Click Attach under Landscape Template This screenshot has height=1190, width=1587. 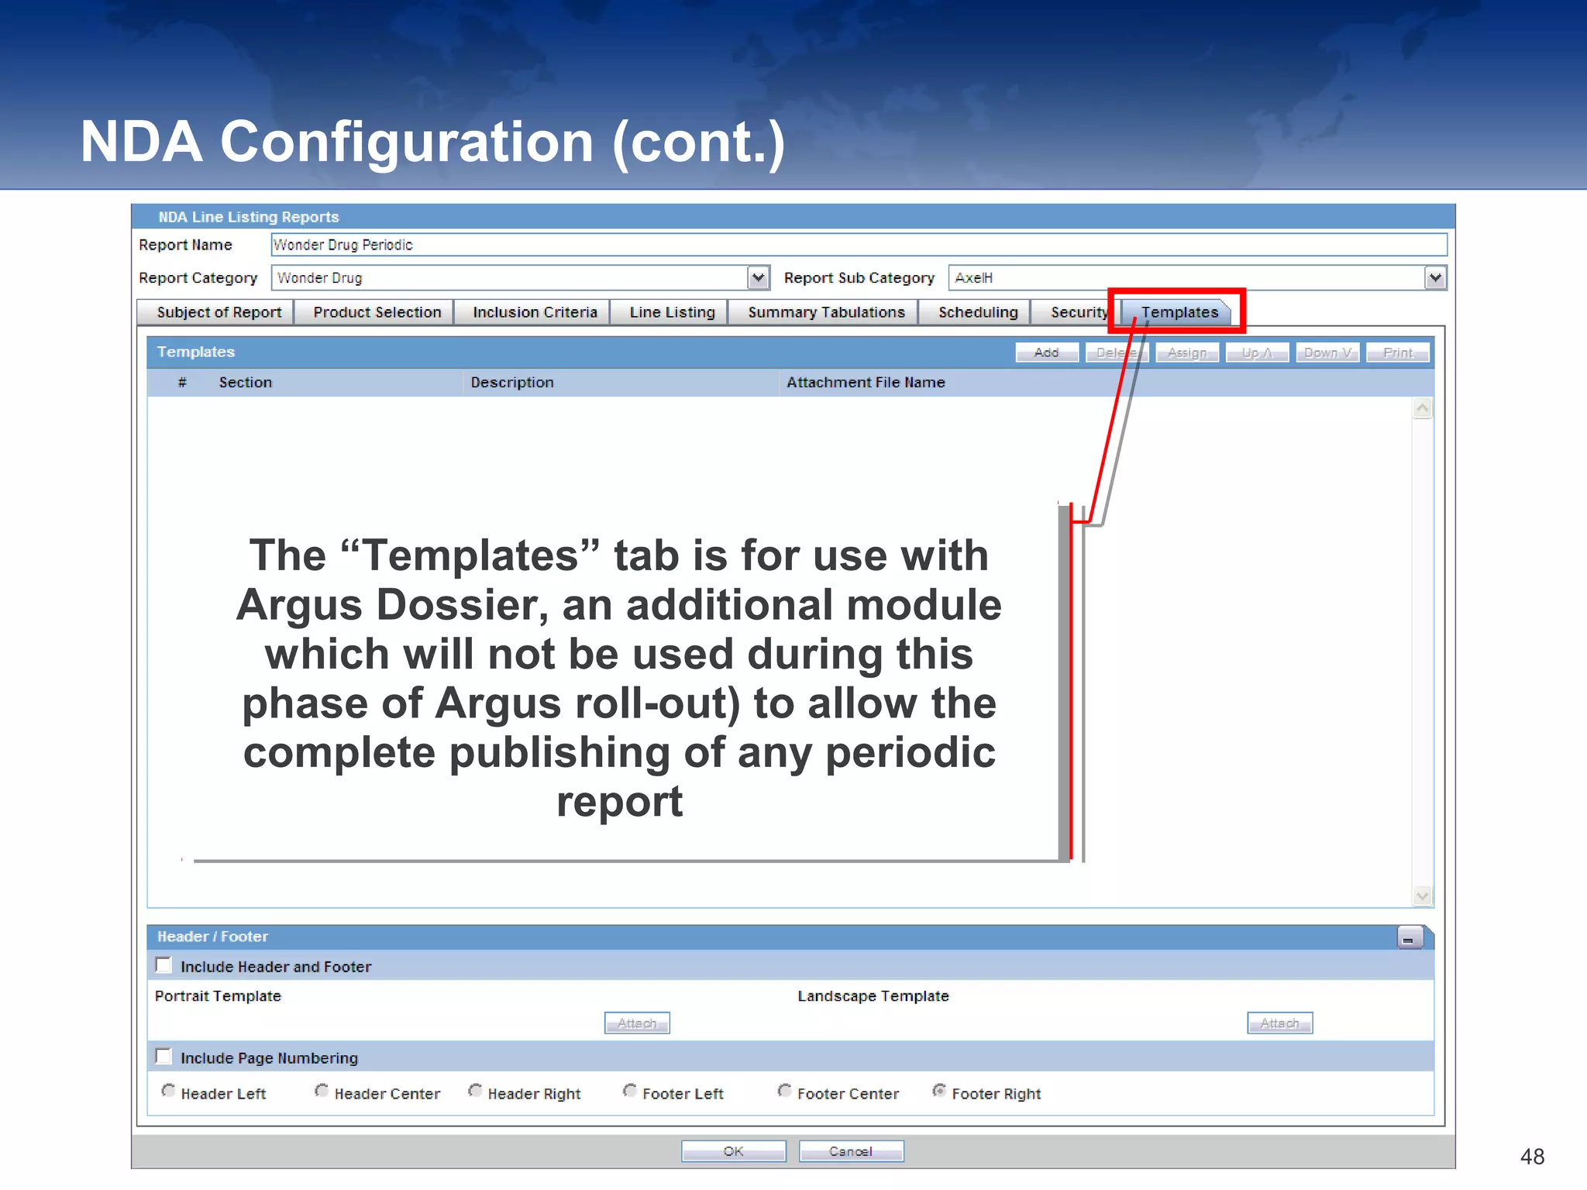tap(1279, 1023)
